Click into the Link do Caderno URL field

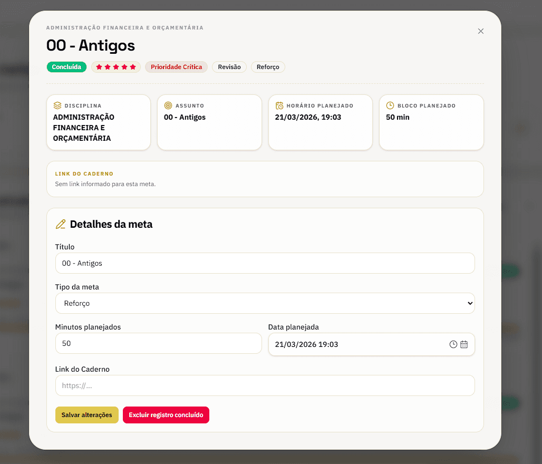tap(265, 385)
